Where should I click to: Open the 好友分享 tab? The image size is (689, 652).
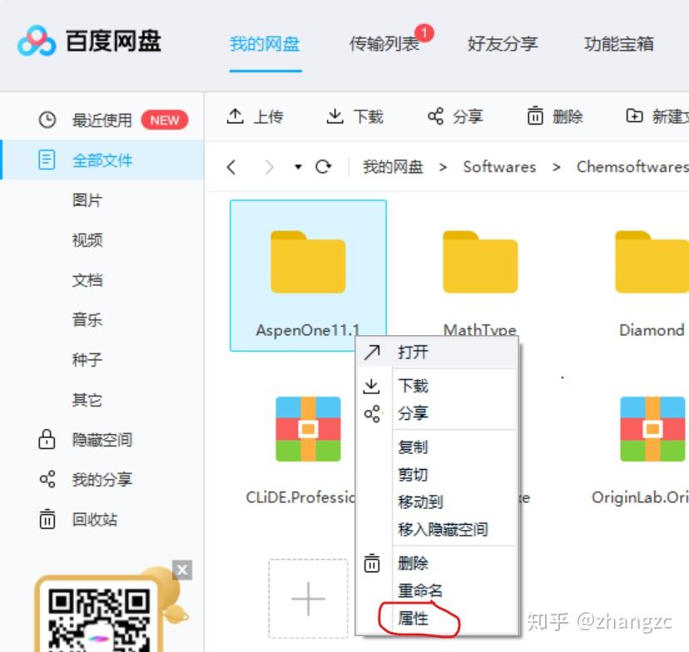coord(503,44)
